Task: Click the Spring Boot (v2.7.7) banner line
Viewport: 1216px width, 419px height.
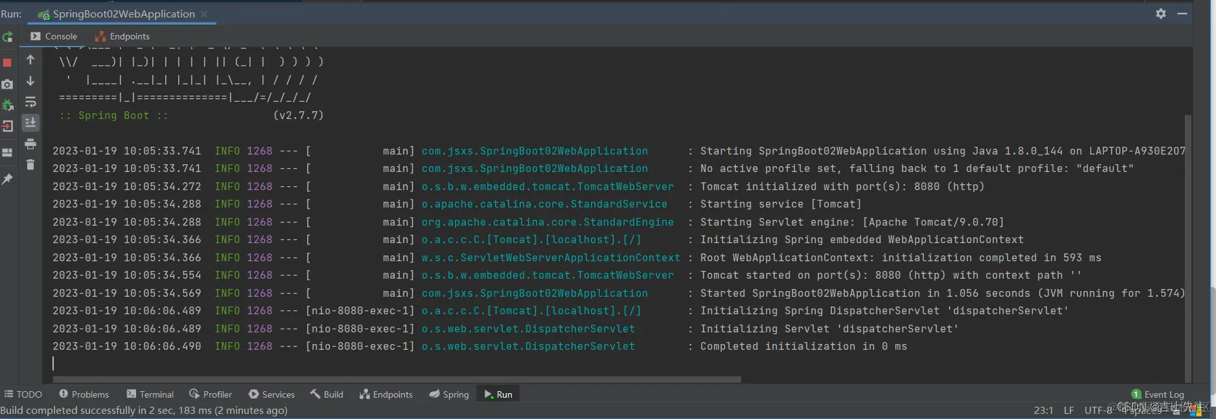Action: [x=191, y=115]
